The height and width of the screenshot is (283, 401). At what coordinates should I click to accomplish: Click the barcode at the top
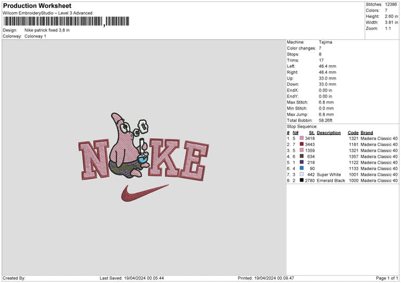66,21
